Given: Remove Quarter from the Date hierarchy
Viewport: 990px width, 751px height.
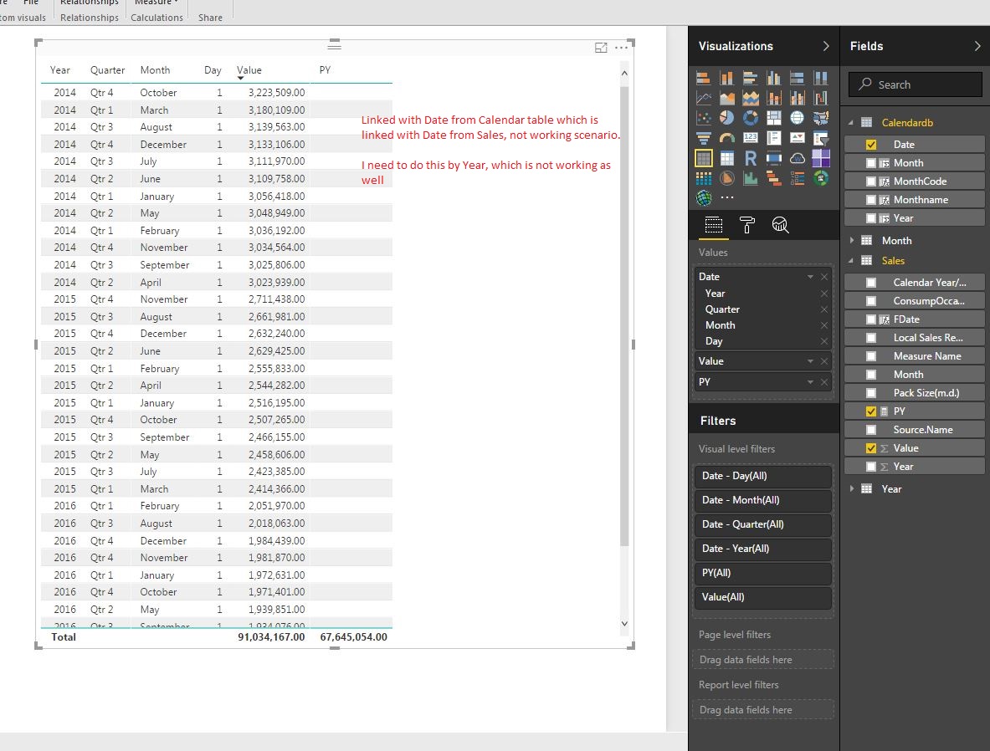Looking at the screenshot, I should pyautogui.click(x=824, y=310).
